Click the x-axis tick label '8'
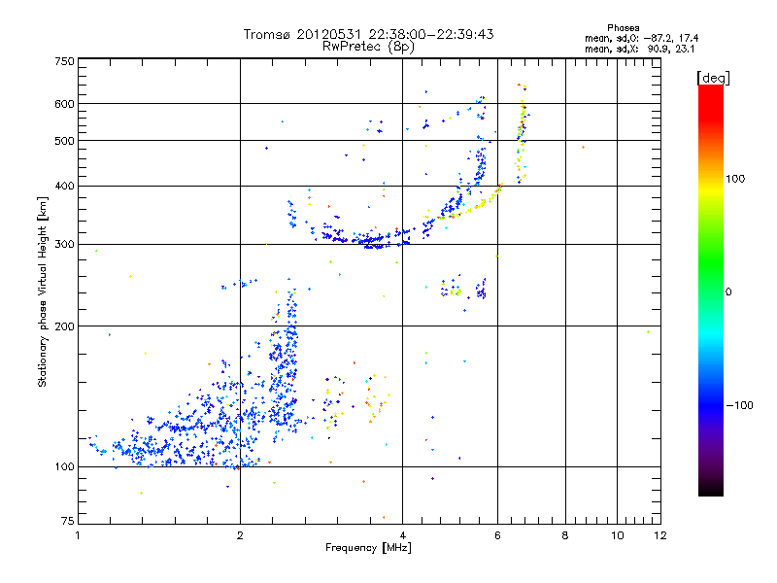This screenshot has height=583, width=777. (565, 535)
